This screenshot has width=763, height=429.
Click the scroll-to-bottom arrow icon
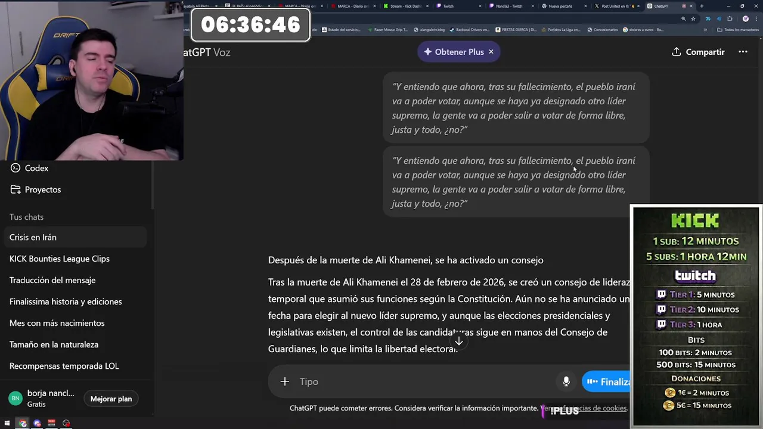[458, 341]
